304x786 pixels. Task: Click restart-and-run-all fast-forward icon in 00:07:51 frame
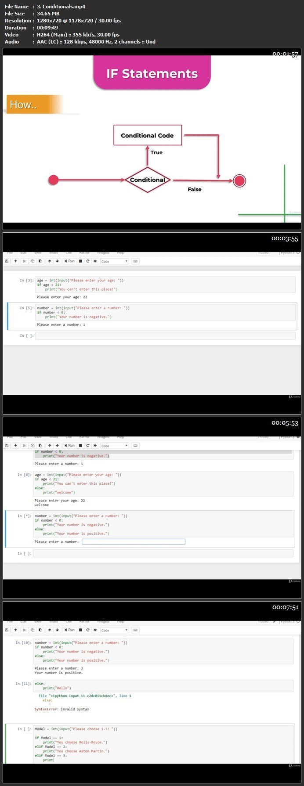click(x=95, y=630)
